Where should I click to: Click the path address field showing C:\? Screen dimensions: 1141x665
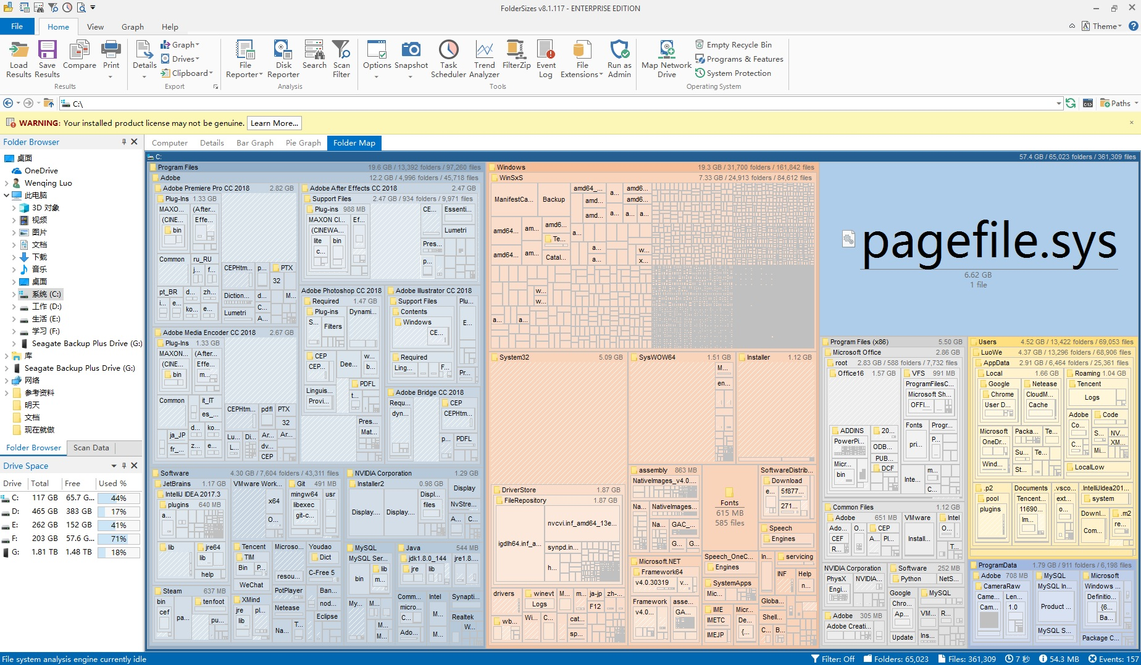pos(559,103)
